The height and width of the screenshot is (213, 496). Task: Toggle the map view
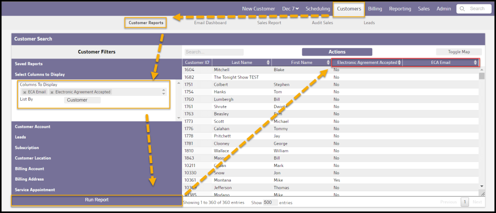point(459,52)
